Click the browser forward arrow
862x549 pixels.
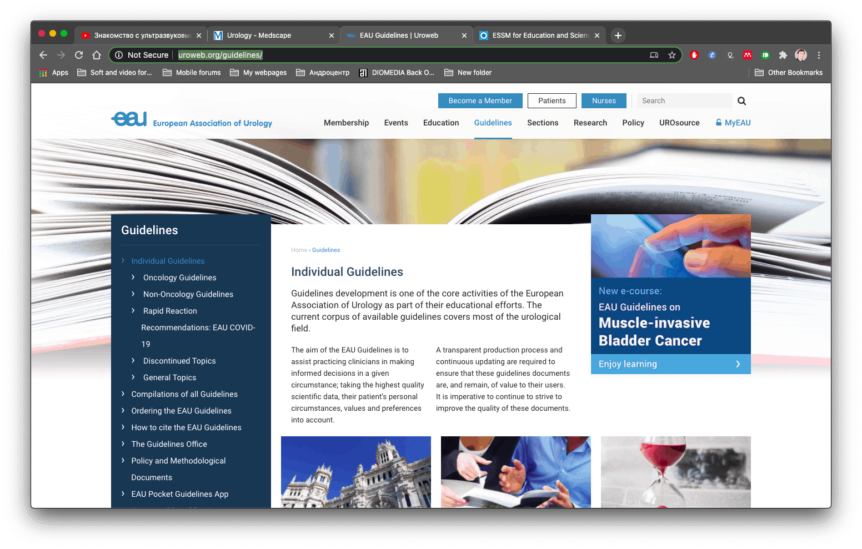[61, 55]
